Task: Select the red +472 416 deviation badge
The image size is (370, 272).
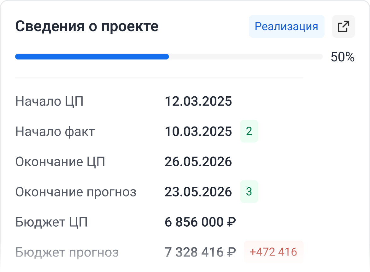Action: 273,252
